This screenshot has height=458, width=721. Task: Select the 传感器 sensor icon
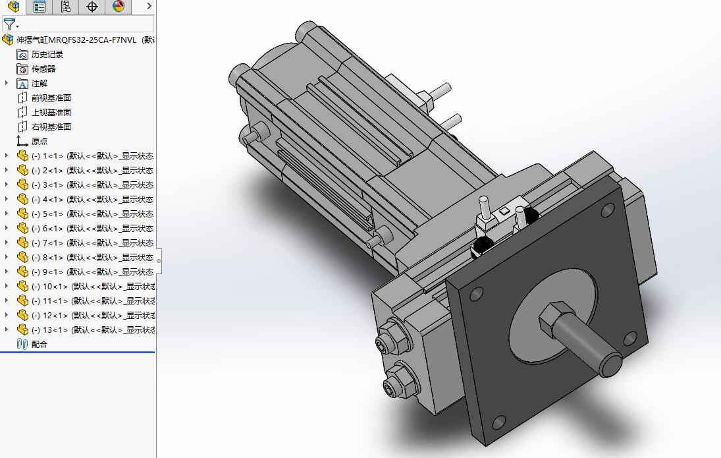tap(22, 69)
